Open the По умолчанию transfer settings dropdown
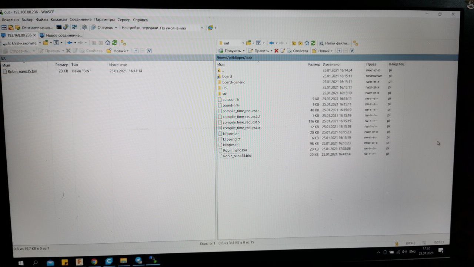The width and height of the screenshot is (474, 267). pos(181,28)
